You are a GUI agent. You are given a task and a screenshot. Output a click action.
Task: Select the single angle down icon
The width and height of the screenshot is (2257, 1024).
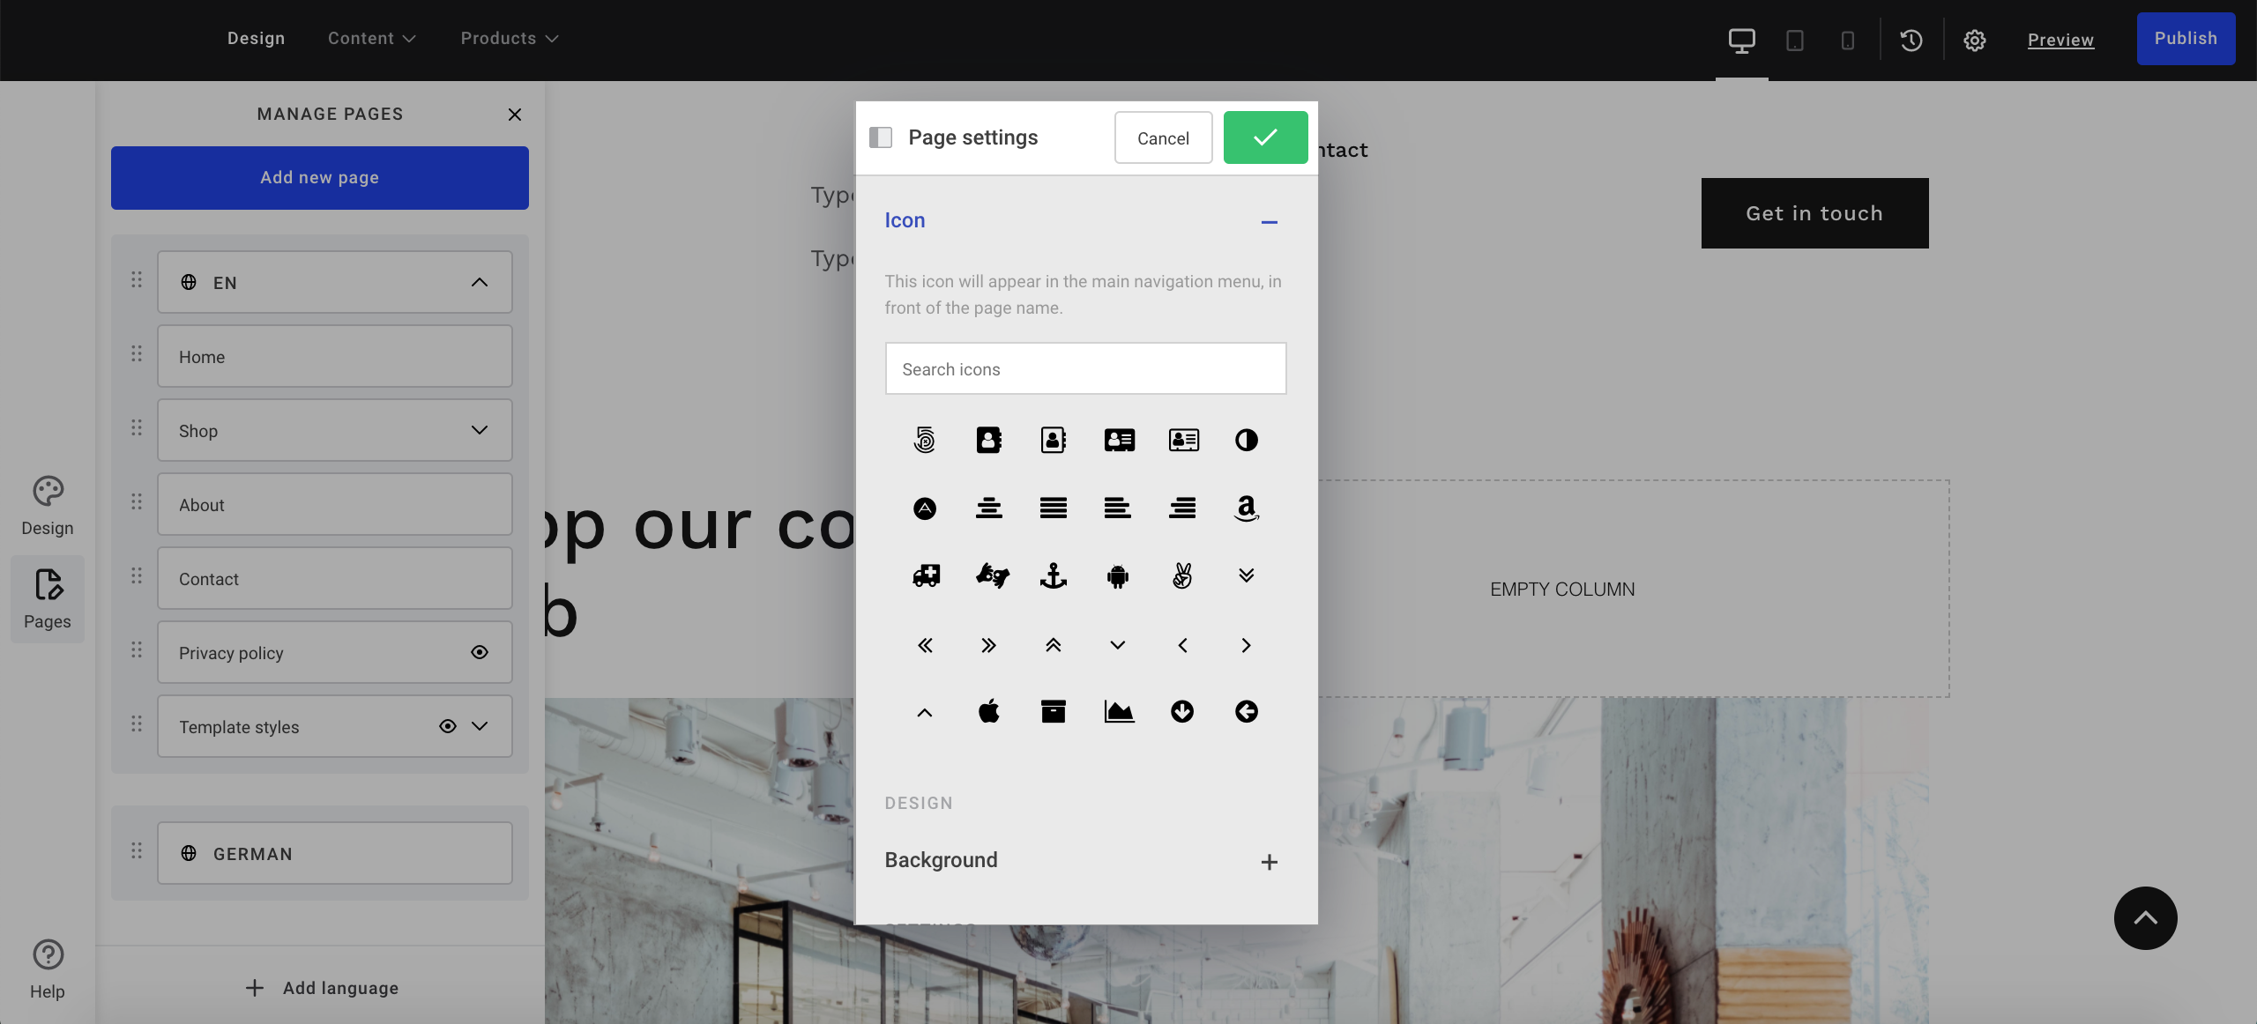point(1117,645)
